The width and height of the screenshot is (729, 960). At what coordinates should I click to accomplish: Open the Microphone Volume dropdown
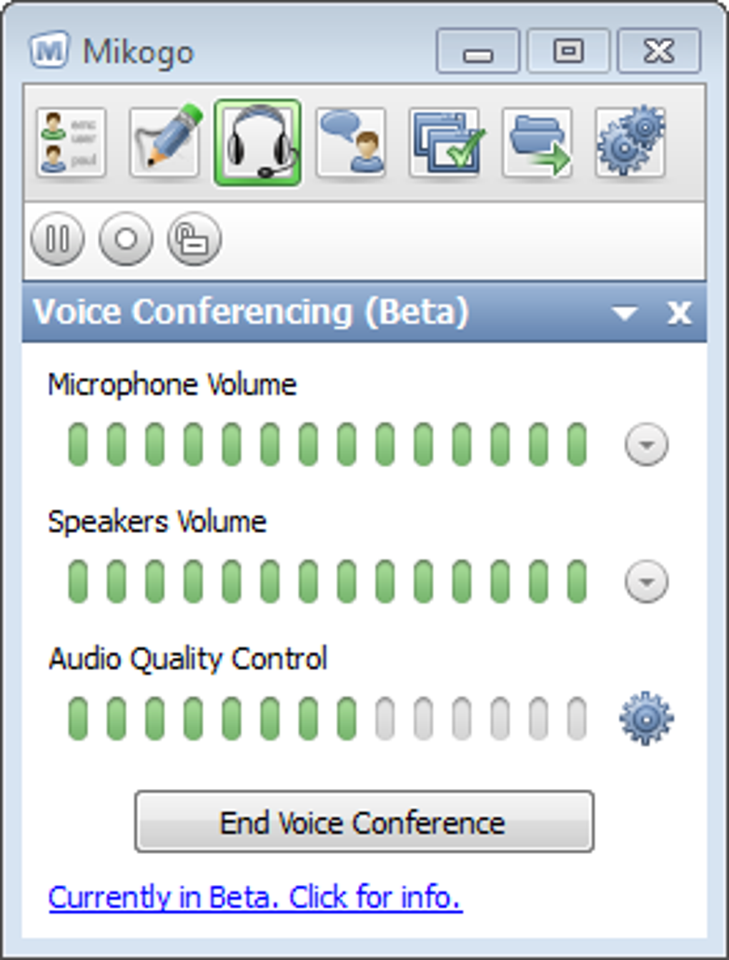pyautogui.click(x=646, y=444)
